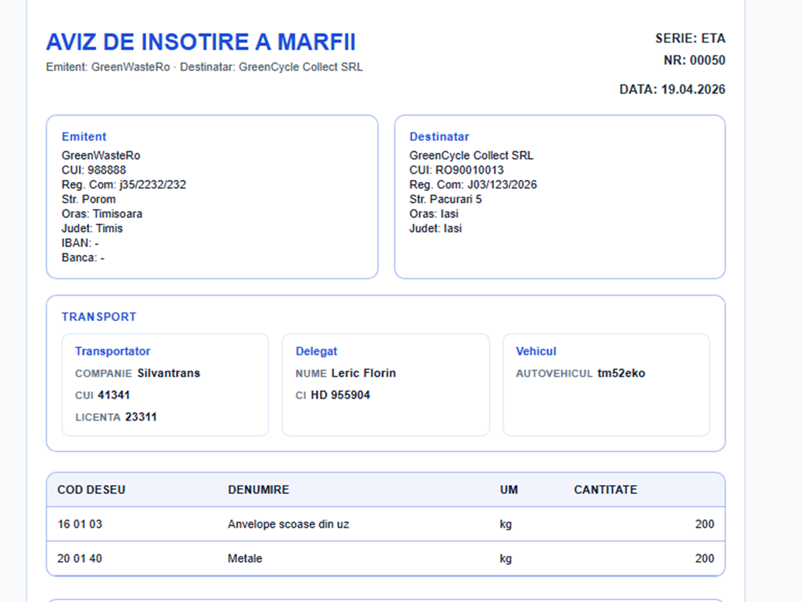This screenshot has height=602, width=803.
Task: Click the kg unit in 16 01 03 row
Action: pyautogui.click(x=506, y=524)
